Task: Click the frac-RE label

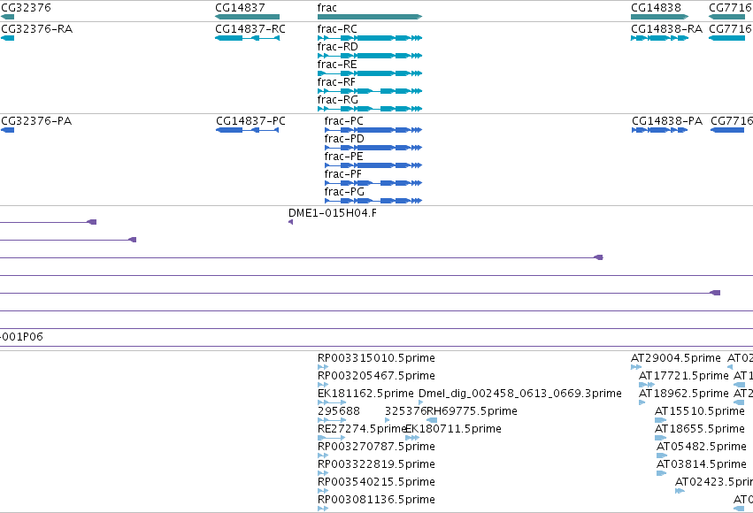Action: point(337,65)
